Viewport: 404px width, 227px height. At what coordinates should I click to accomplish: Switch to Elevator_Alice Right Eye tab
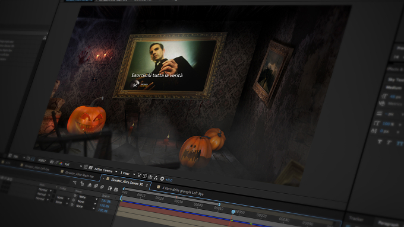click(80, 175)
